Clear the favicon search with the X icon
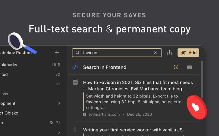This screenshot has width=219, height=136. coord(155,52)
